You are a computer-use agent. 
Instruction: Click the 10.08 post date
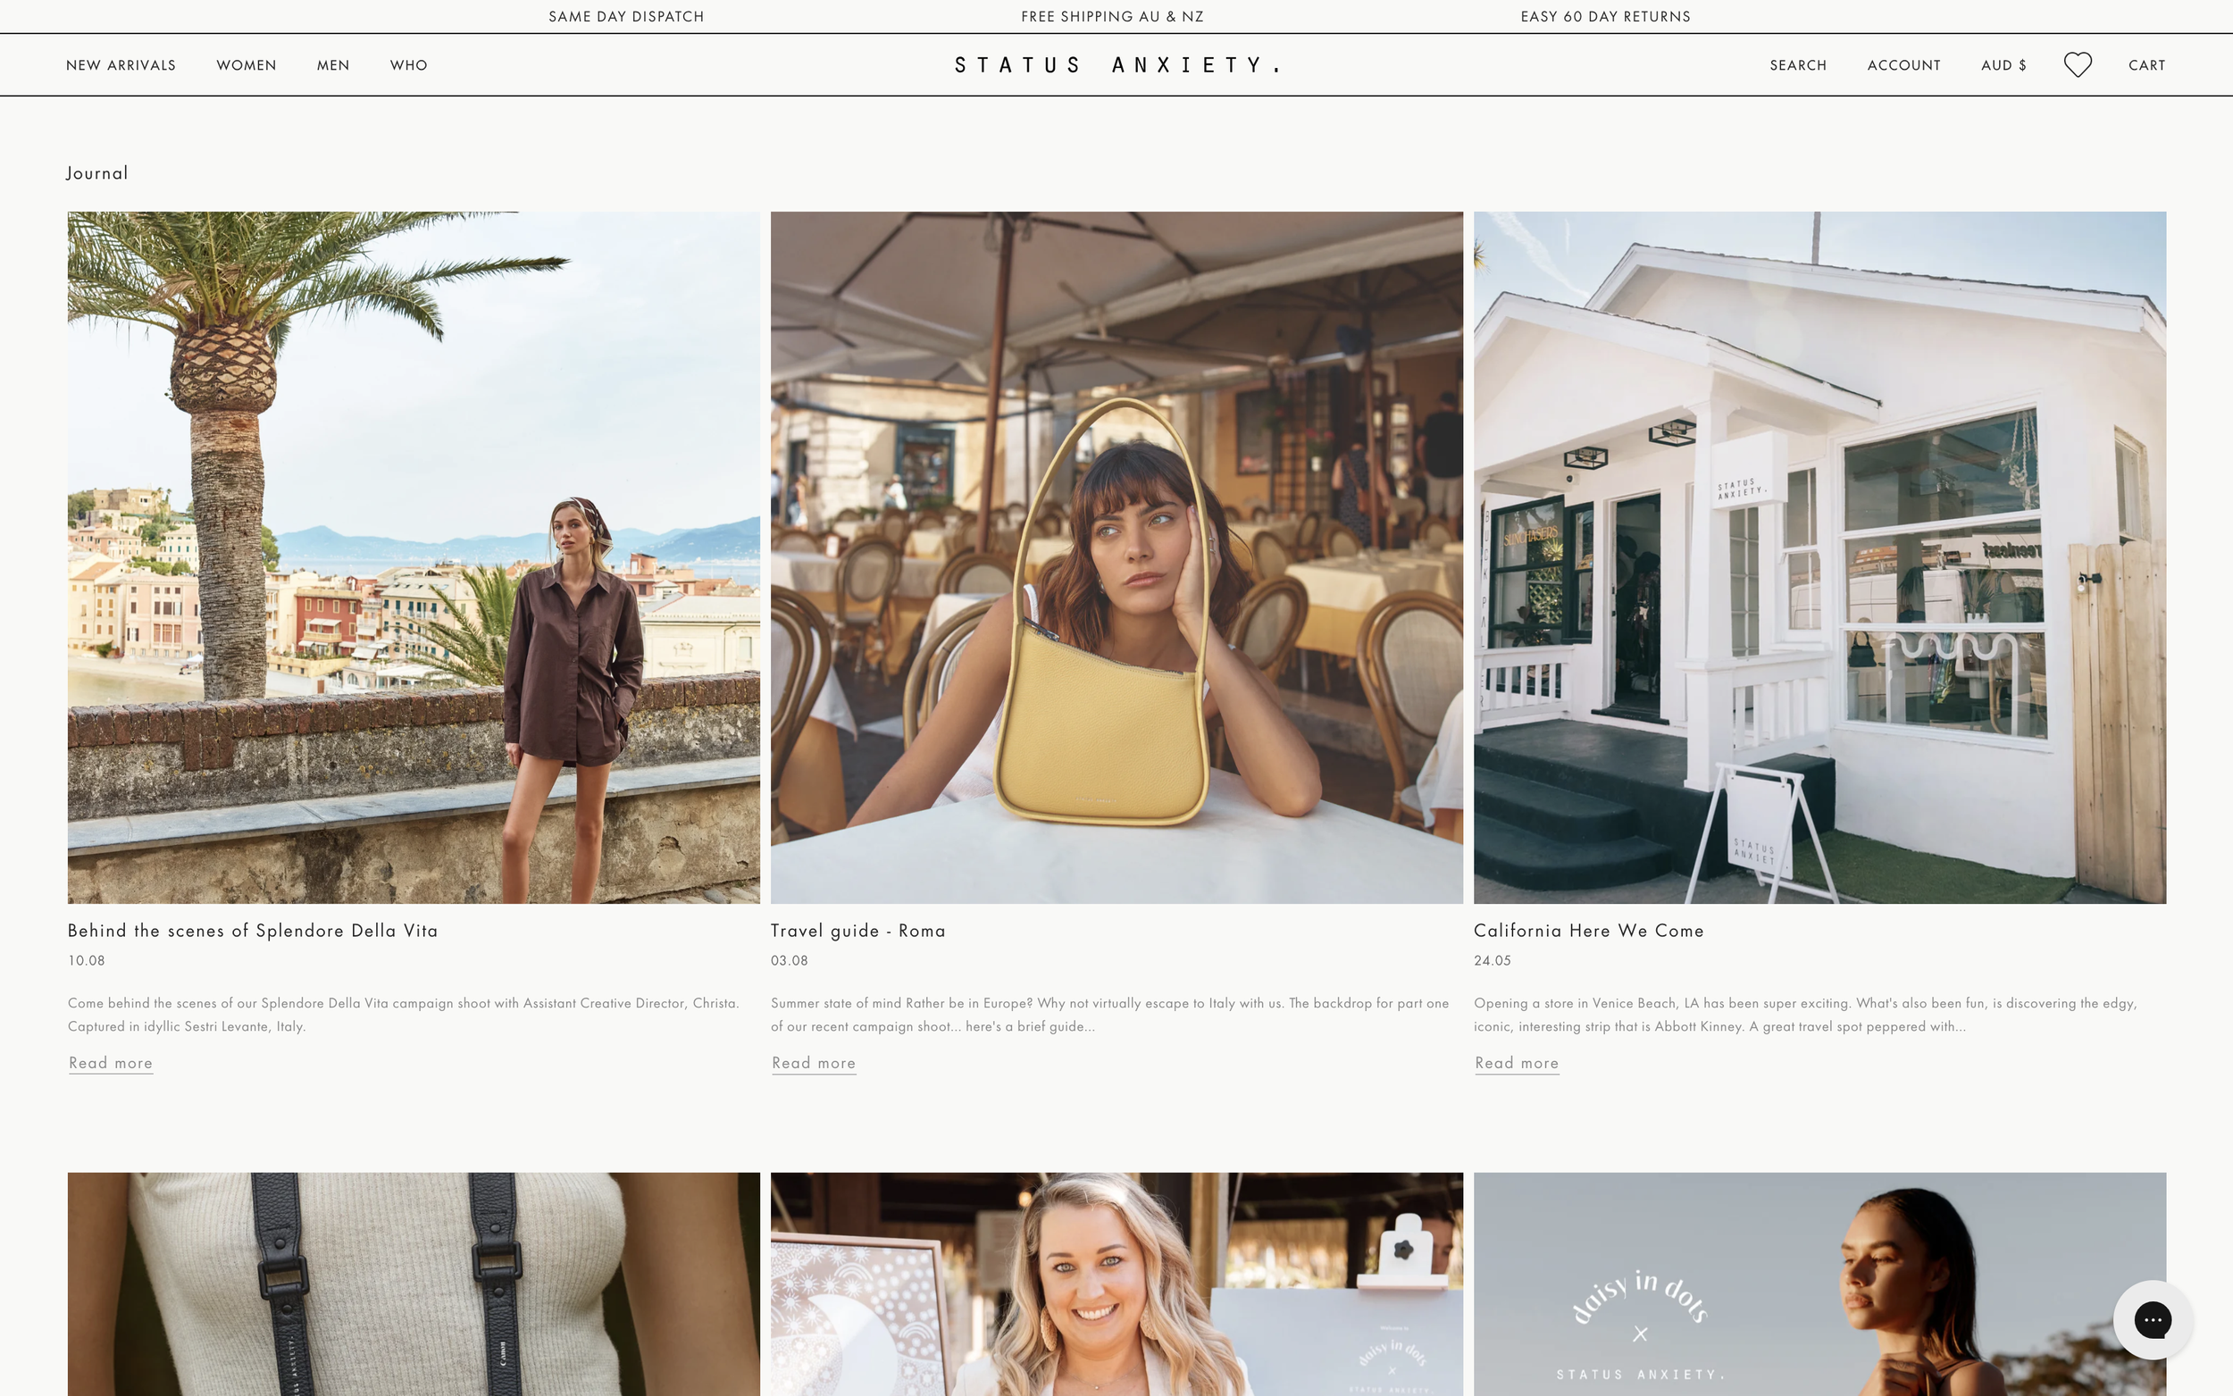pyautogui.click(x=86, y=960)
